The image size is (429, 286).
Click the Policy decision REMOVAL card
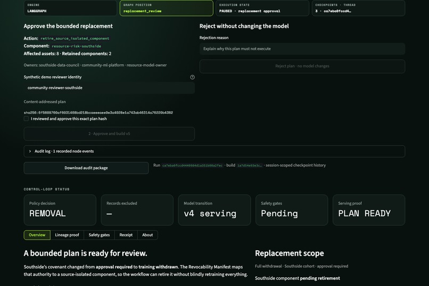pos(60,210)
